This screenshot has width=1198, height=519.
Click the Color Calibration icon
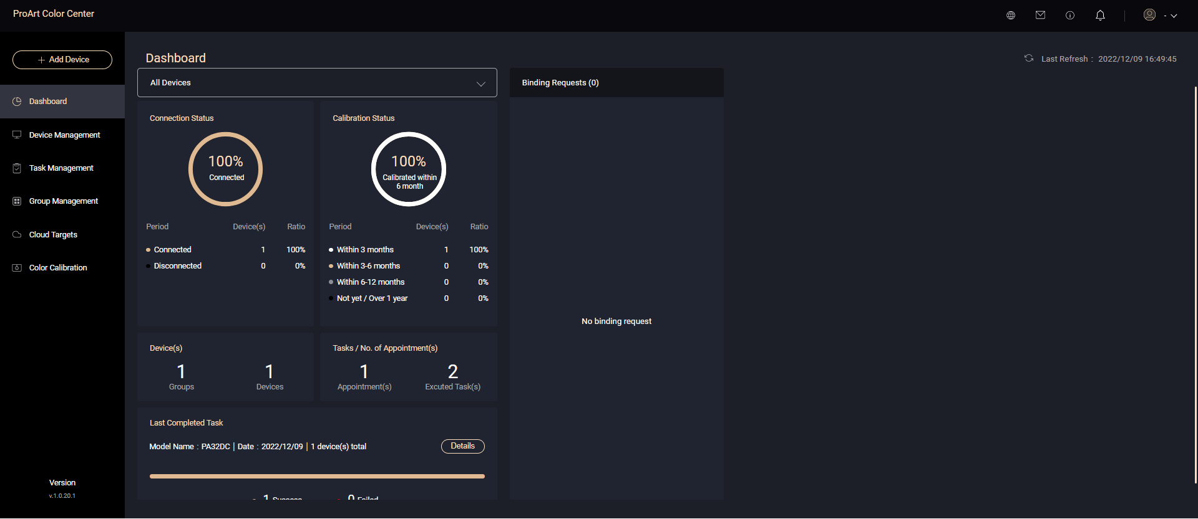(x=17, y=268)
